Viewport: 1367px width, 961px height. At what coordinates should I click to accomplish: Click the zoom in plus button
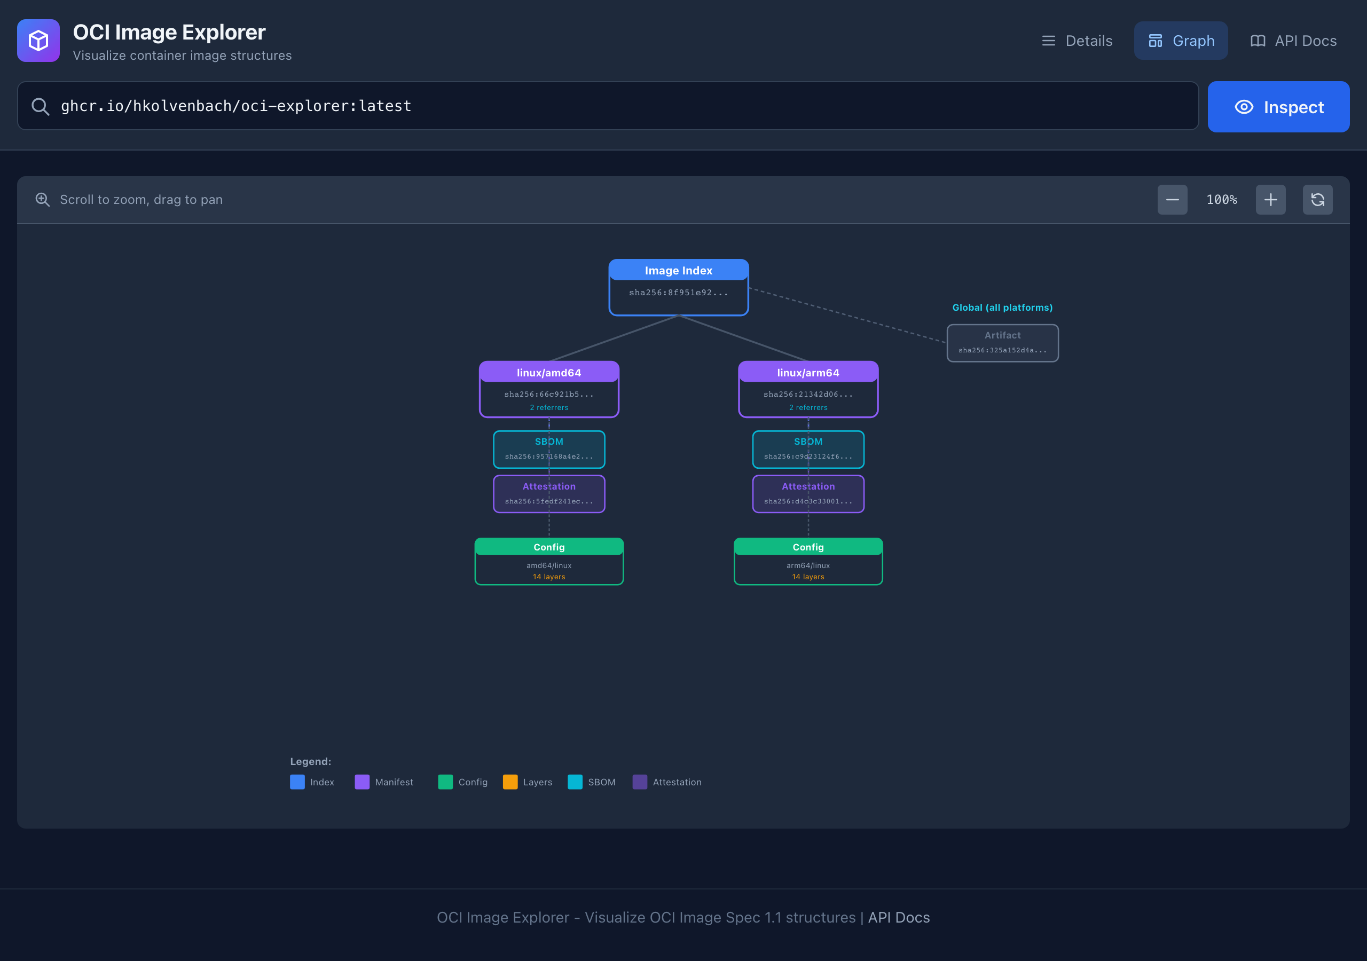coord(1270,200)
